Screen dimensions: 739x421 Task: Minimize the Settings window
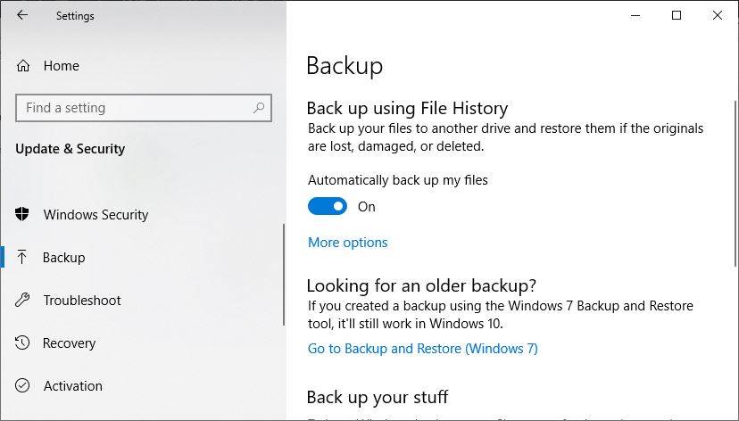tap(635, 15)
